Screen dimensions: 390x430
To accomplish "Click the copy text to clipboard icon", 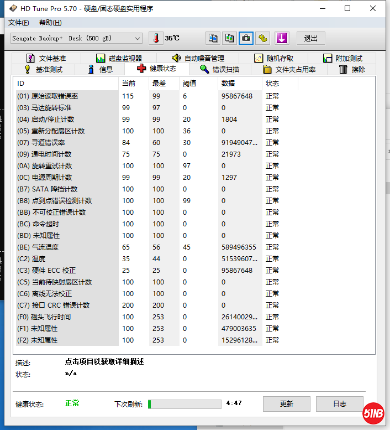I will tap(213, 38).
